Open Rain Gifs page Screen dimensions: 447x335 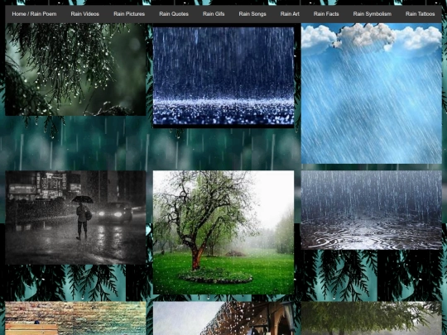point(214,14)
